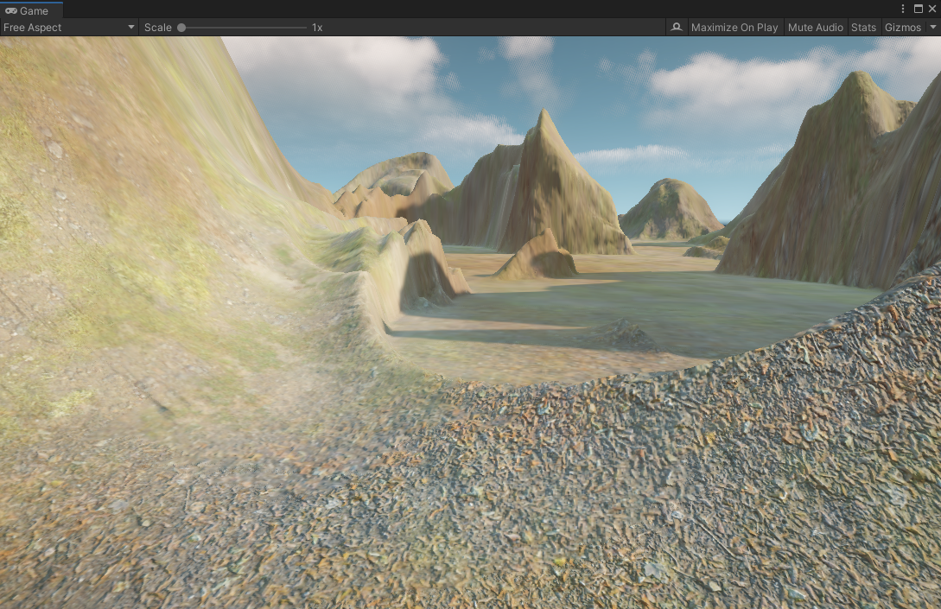The image size is (941, 609).
Task: Mute Audio for the Game view
Action: point(815,27)
